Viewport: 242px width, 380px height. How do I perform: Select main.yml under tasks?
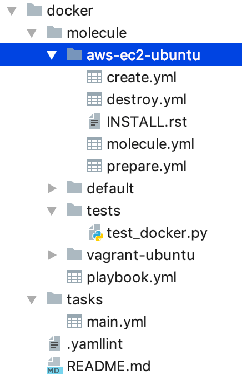117,322
